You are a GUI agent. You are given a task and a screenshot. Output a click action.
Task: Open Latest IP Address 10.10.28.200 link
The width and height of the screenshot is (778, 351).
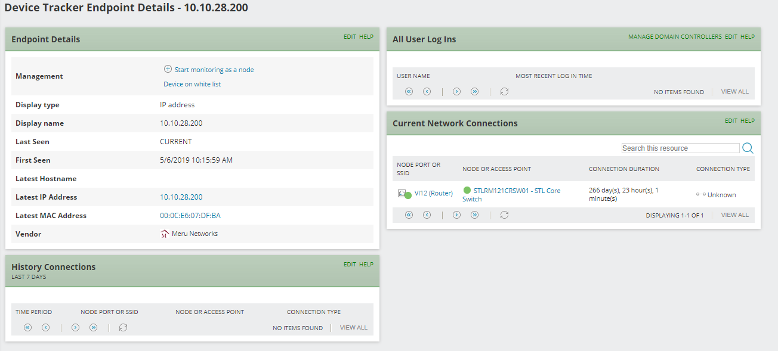pyautogui.click(x=181, y=197)
